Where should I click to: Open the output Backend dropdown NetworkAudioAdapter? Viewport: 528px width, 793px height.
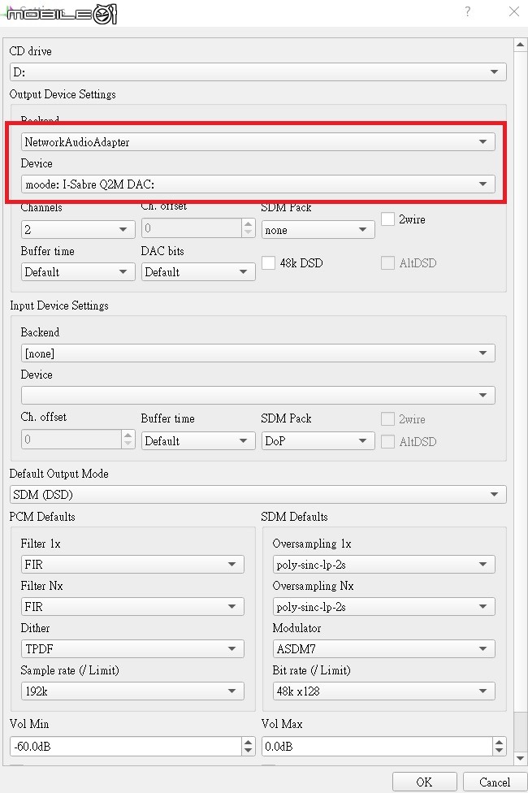click(258, 142)
